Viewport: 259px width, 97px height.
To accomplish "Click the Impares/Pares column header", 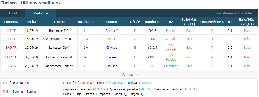I will click(212, 22).
